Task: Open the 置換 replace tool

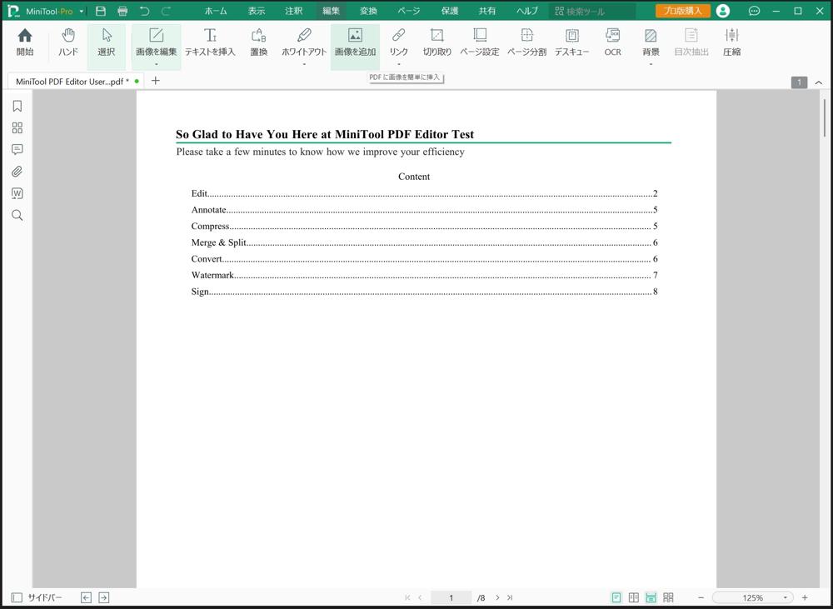Action: tap(259, 42)
